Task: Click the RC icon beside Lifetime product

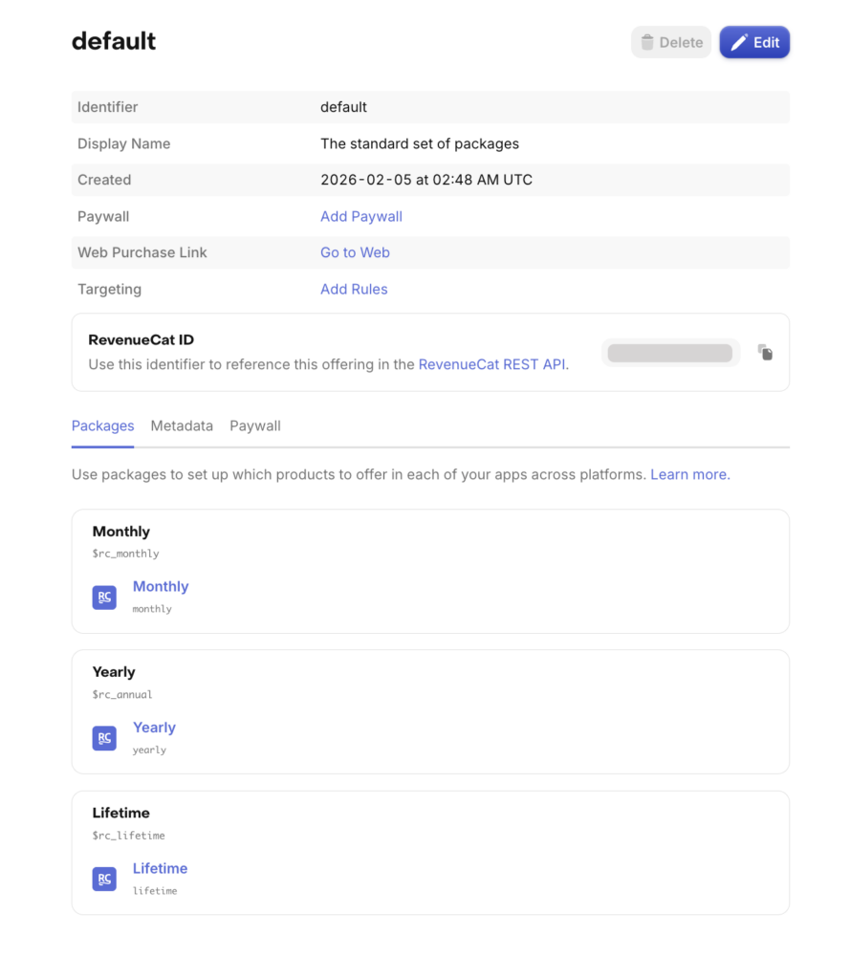Action: coord(104,879)
